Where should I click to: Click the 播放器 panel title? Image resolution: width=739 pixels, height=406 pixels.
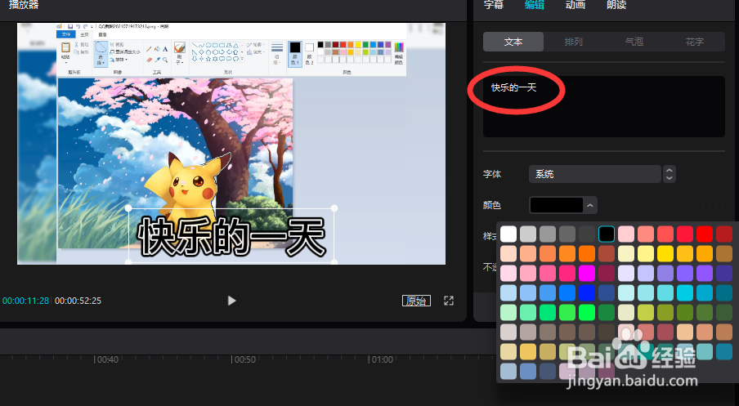pos(24,5)
